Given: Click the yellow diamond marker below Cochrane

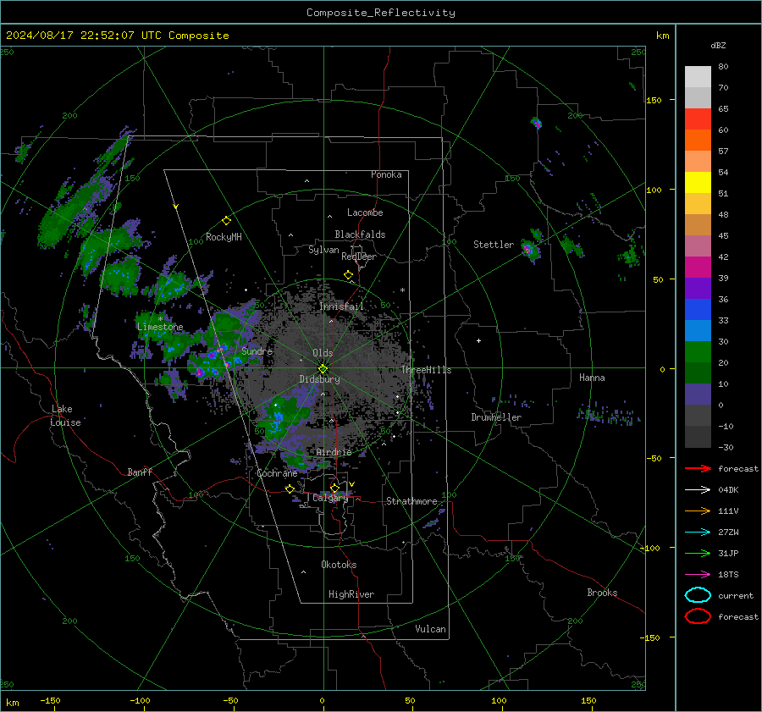Looking at the screenshot, I should (x=290, y=488).
